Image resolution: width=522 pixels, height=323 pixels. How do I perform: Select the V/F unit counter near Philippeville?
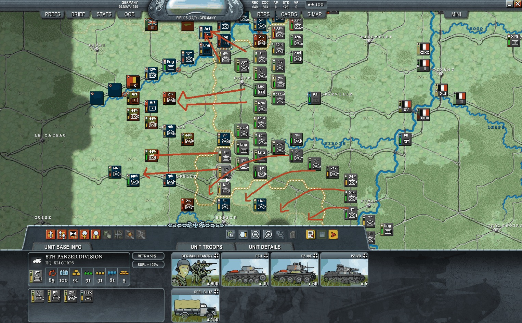[x=314, y=98]
